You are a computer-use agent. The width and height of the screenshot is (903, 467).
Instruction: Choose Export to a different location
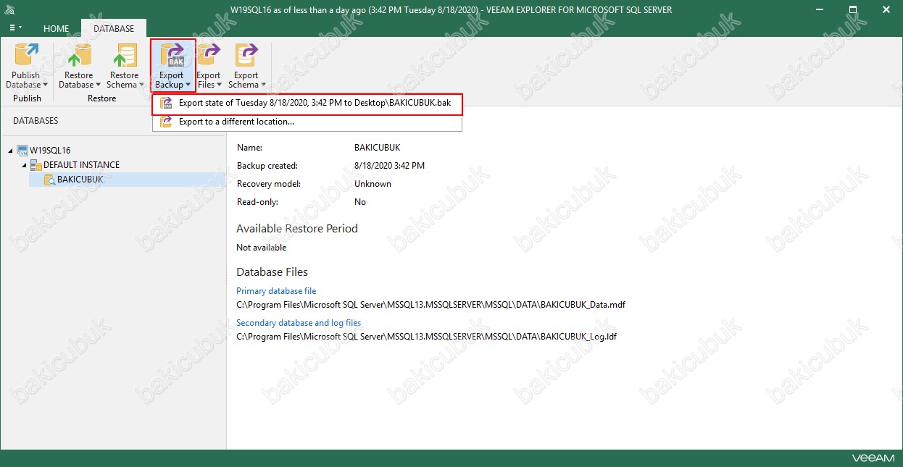pos(307,122)
